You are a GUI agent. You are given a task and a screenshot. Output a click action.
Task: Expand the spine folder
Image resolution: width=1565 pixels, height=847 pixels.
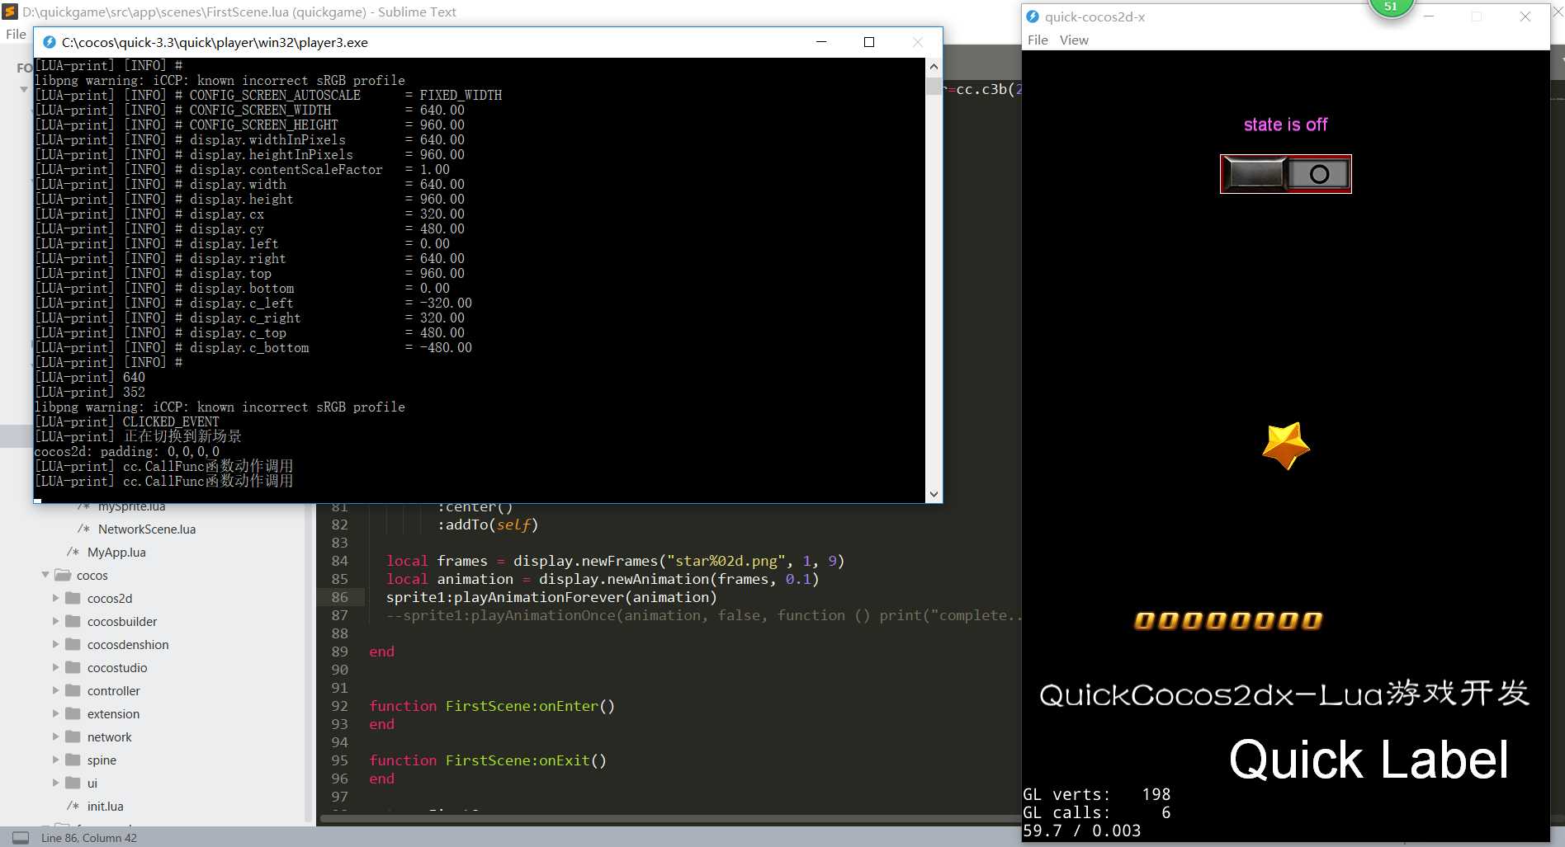pos(56,760)
